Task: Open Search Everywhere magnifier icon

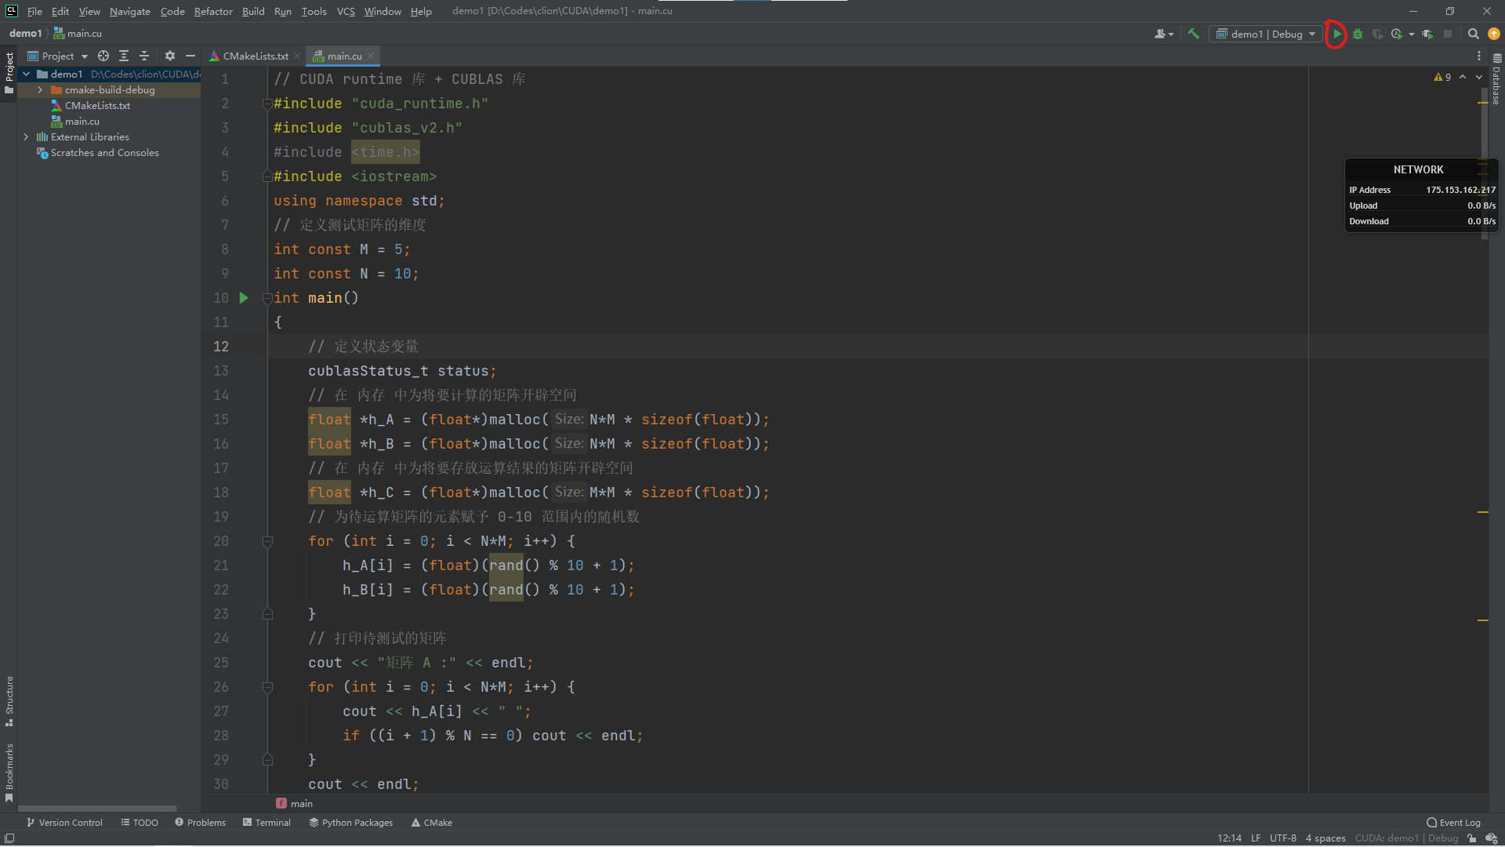Action: pyautogui.click(x=1473, y=34)
